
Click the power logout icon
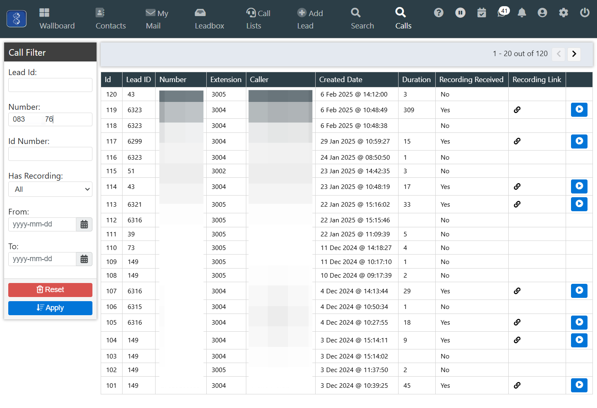585,13
